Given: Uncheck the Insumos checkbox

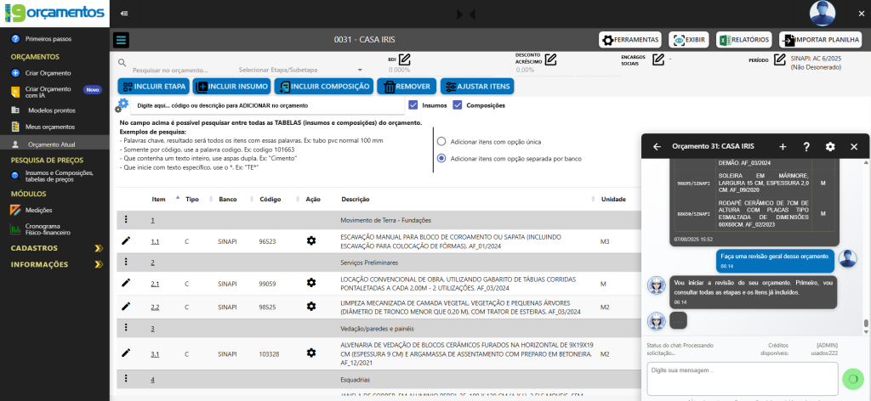Looking at the screenshot, I should pyautogui.click(x=413, y=105).
